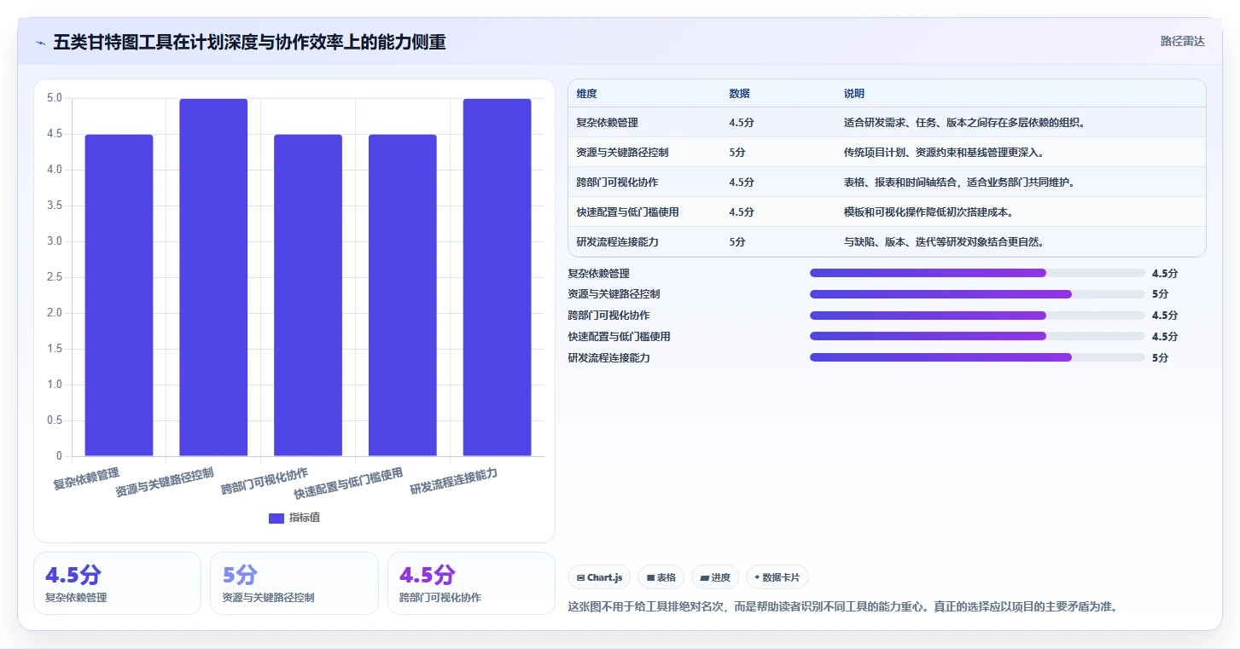1240x649 pixels.
Task: Click the 快速配置与低门槛使用 bar in chart
Action: tap(402, 295)
